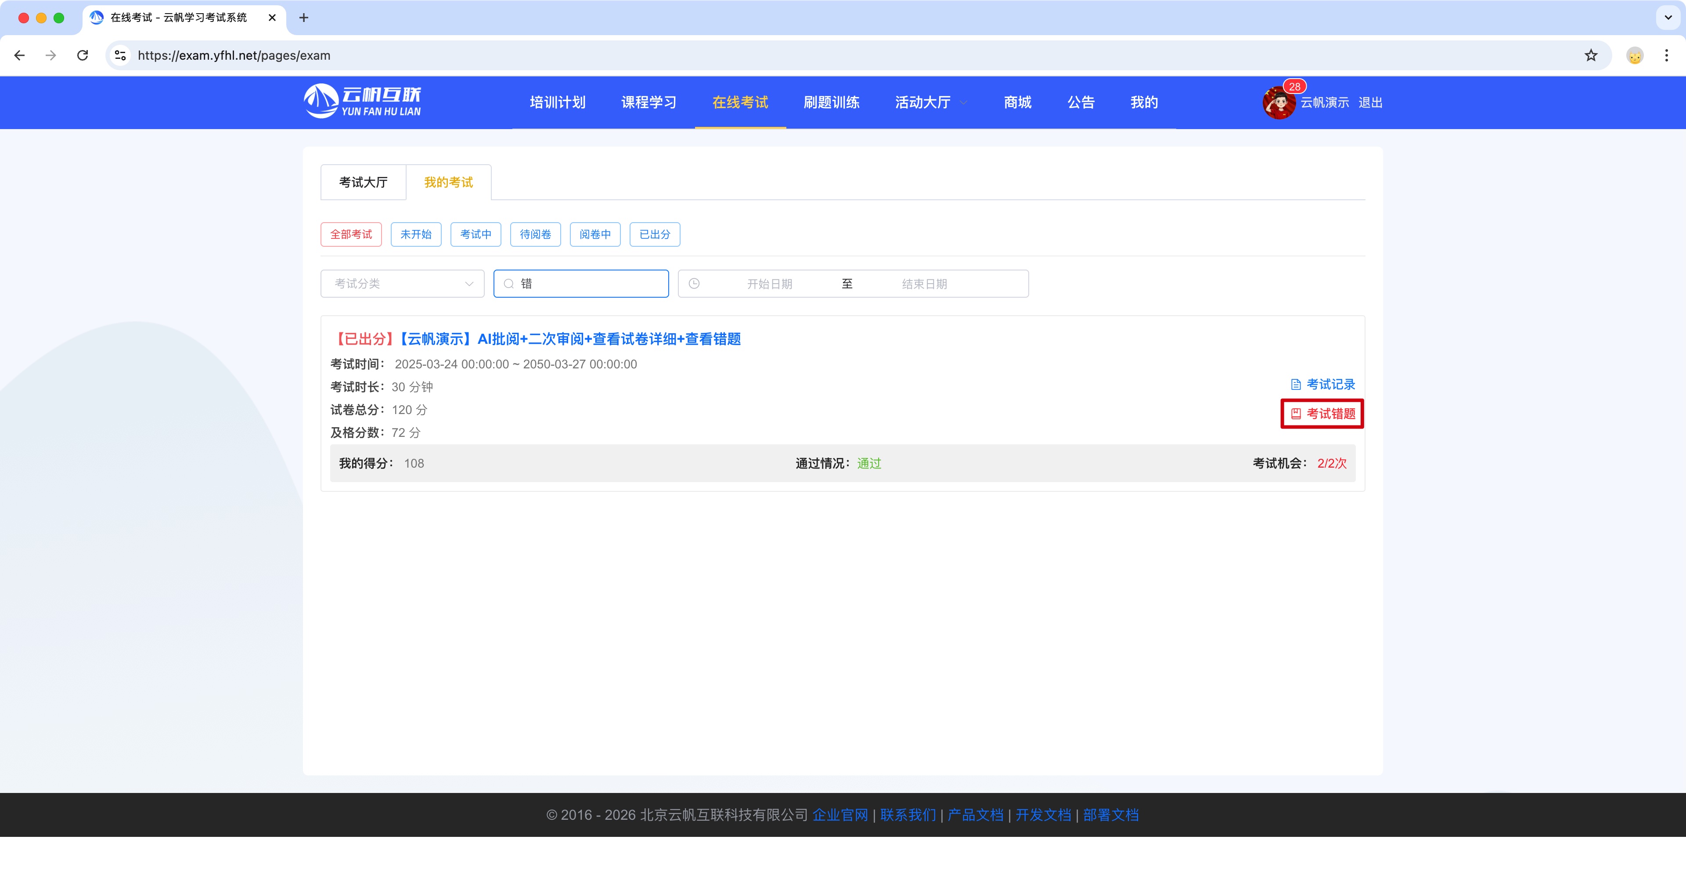Open the 考试分类 dropdown
This screenshot has width=1686, height=872.
pyautogui.click(x=402, y=284)
